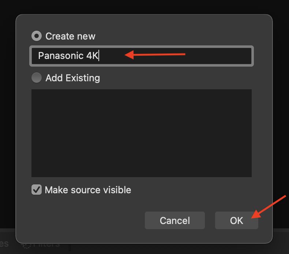Select the Create new radio button
Screen dimensions: 289x254
coord(37,36)
